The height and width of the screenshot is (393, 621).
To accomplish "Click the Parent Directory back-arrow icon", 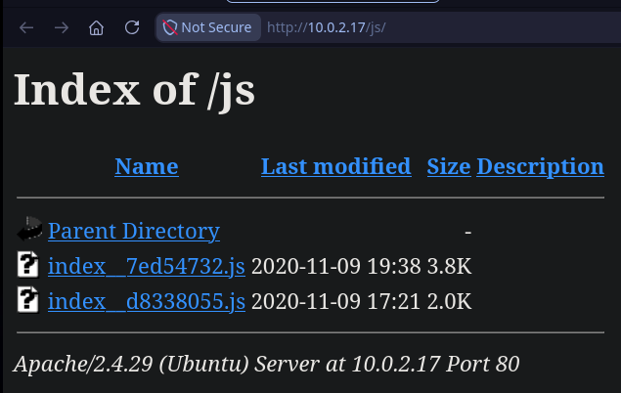I will click(29, 229).
